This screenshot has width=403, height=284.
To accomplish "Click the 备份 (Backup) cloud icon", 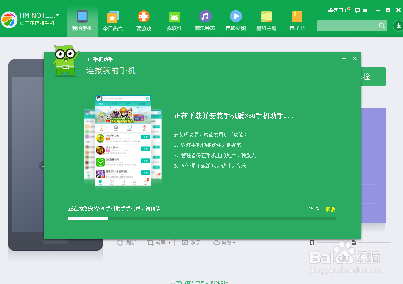I will click(x=216, y=242).
